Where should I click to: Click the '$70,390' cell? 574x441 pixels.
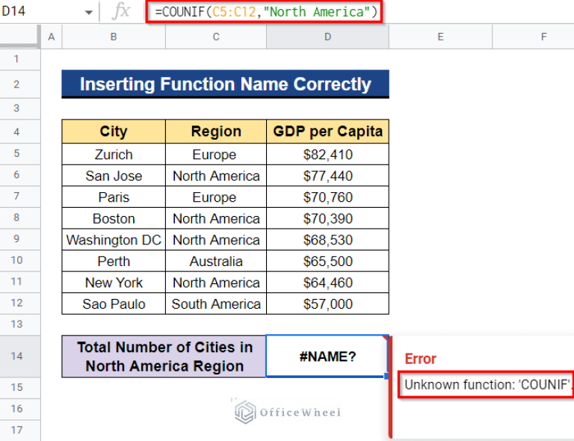[327, 218]
